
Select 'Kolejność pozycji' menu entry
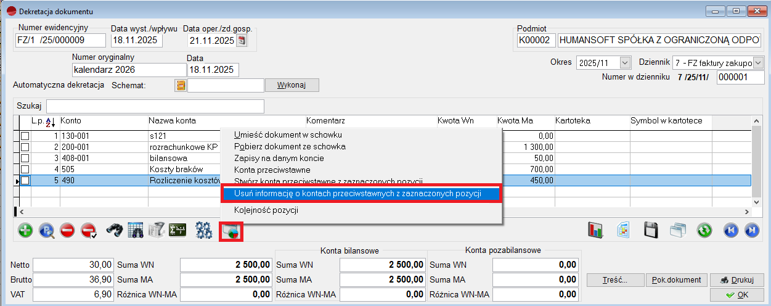click(266, 210)
